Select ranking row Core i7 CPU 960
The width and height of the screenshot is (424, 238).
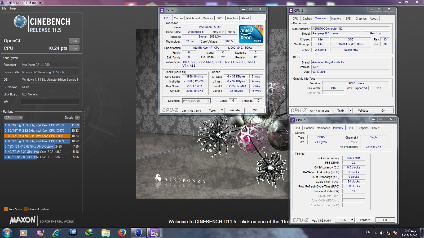coord(42,152)
